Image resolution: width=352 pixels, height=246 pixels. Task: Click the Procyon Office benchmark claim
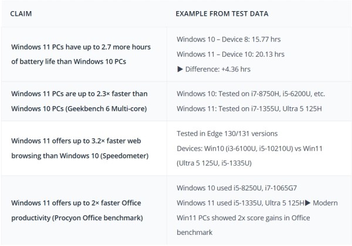[x=77, y=210]
